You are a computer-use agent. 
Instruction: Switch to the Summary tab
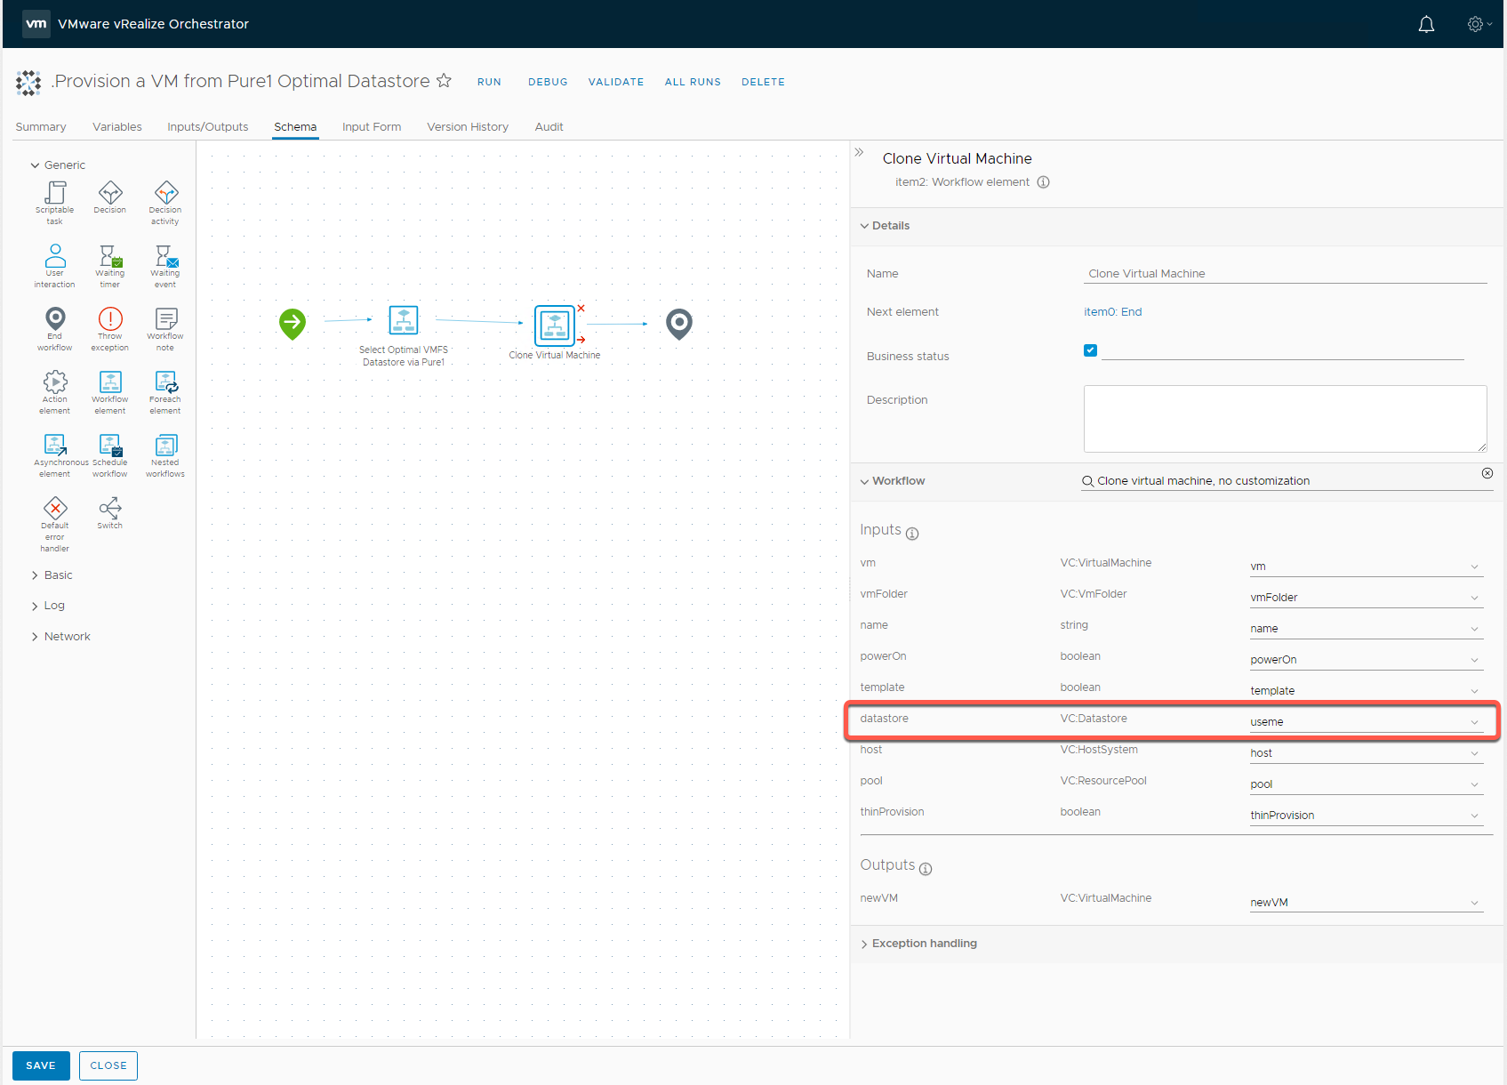click(x=41, y=127)
